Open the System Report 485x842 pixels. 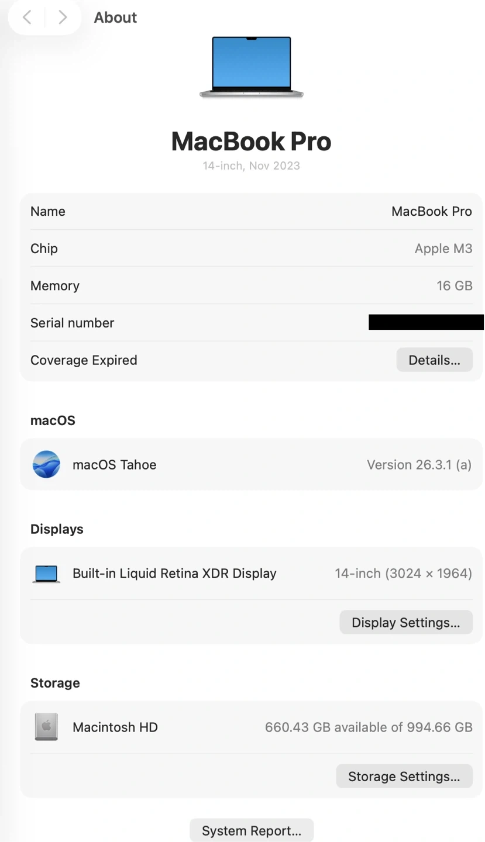252,831
